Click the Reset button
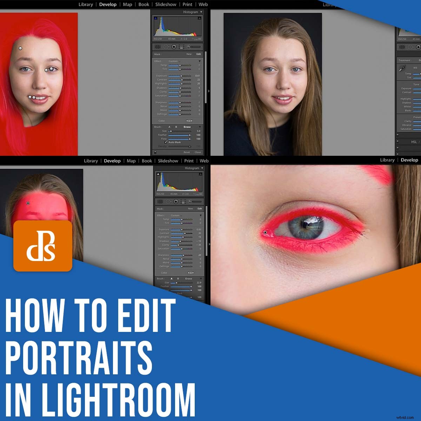The height and width of the screenshot is (421, 421). coord(186,152)
